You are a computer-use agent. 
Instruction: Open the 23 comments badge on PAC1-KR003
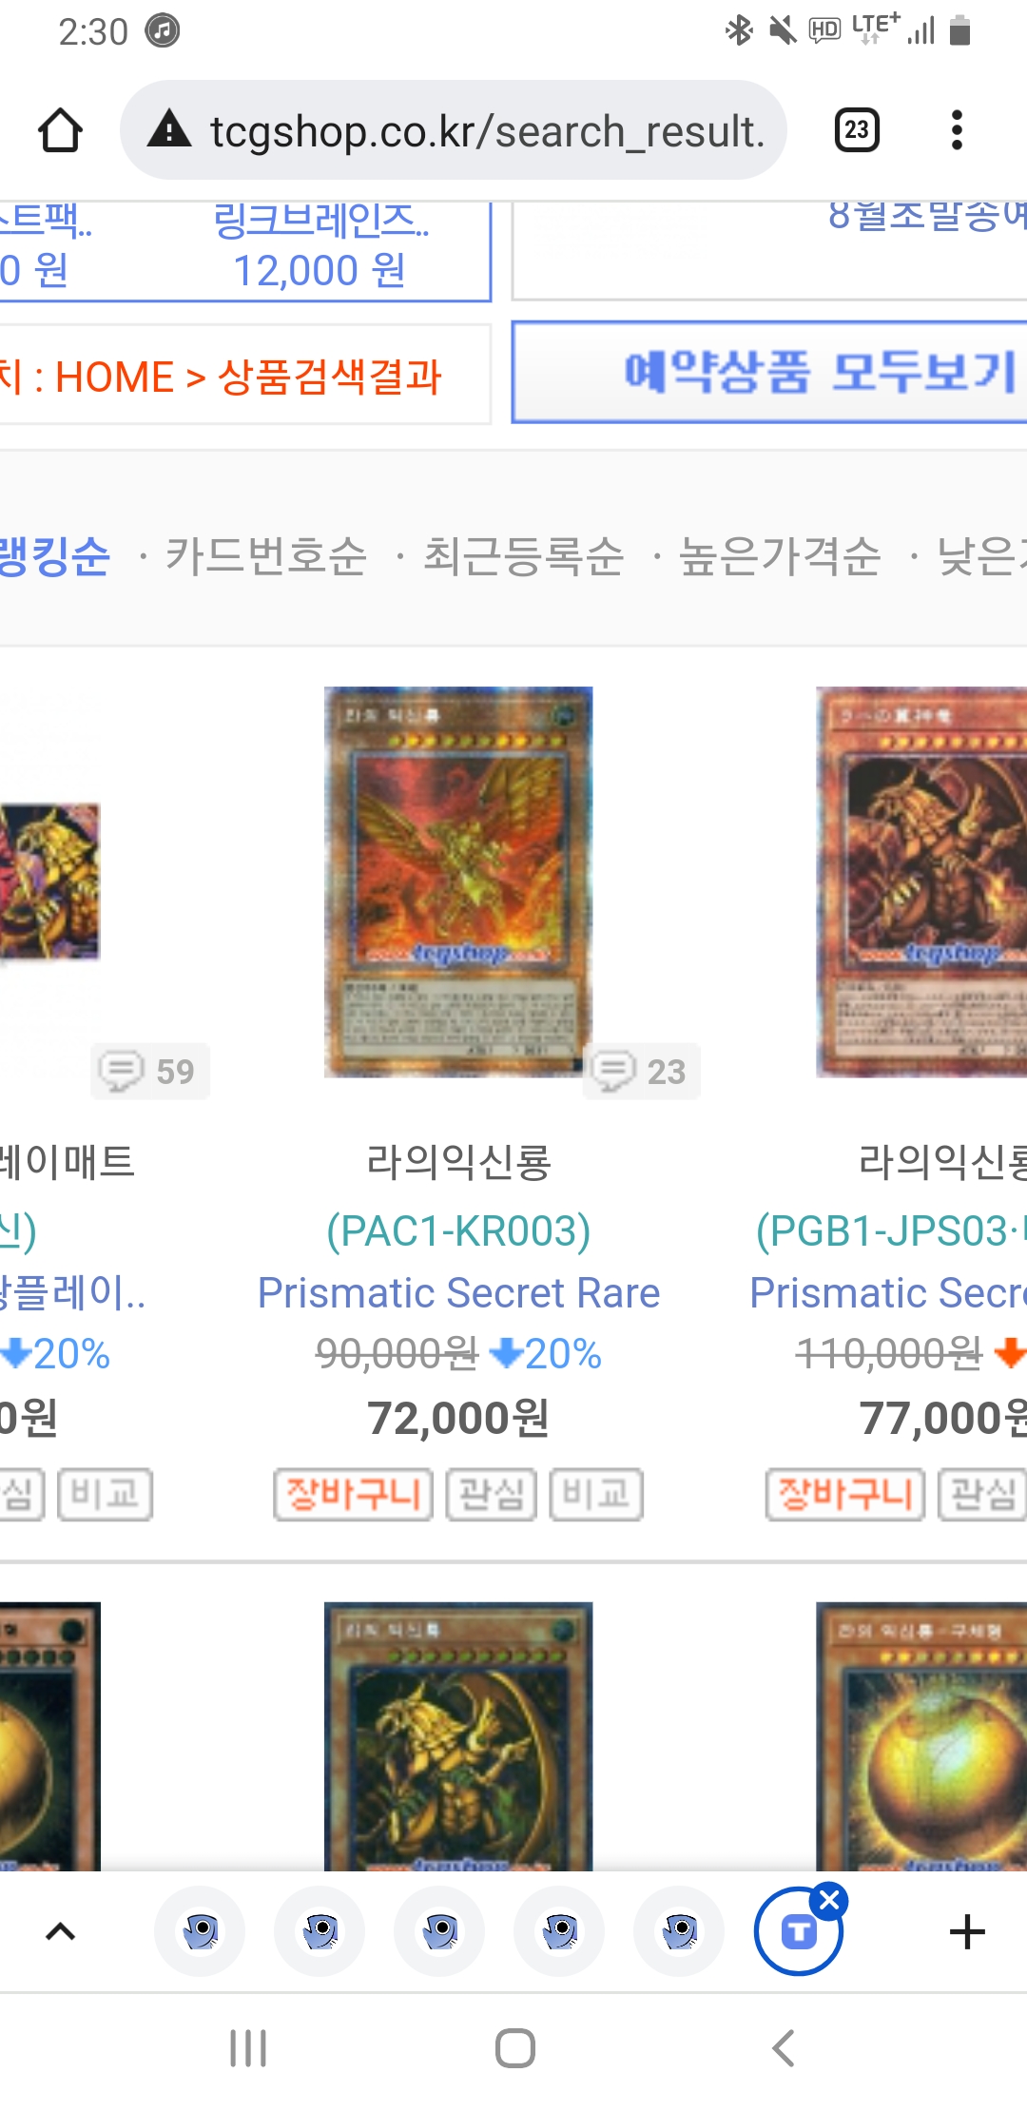pos(642,1072)
